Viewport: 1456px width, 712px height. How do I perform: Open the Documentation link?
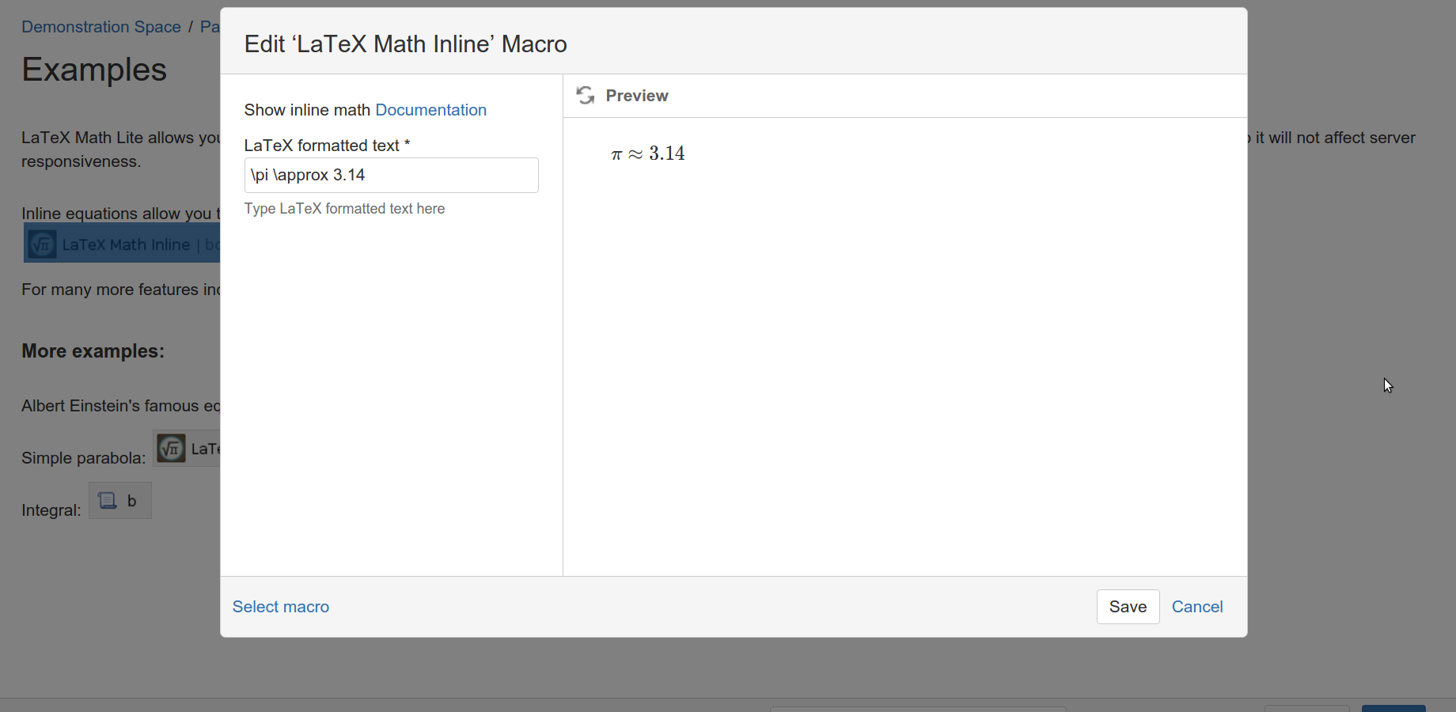tap(430, 110)
